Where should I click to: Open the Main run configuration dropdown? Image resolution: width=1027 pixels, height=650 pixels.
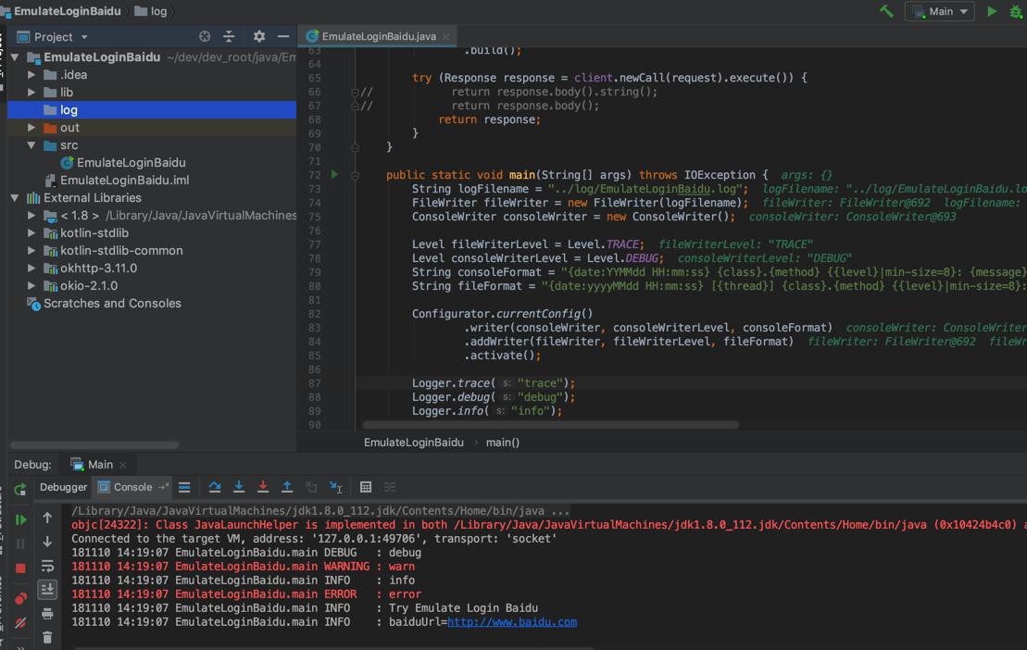[939, 11]
